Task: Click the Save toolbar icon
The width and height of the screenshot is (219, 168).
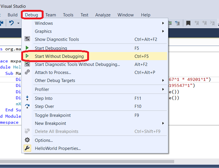Action: click(2, 23)
